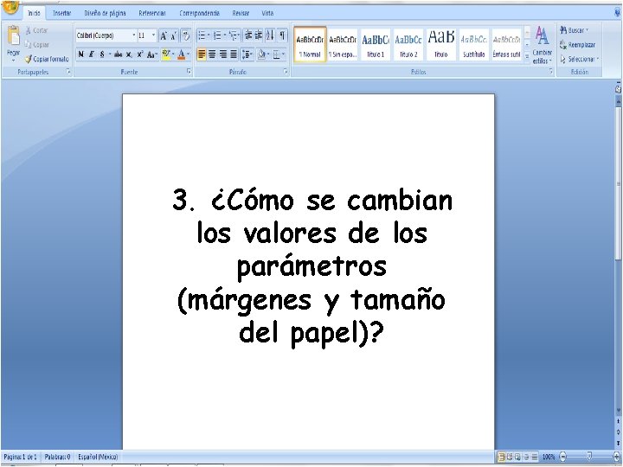Toggle underline (S) formatting
The height and width of the screenshot is (467, 623).
point(102,54)
